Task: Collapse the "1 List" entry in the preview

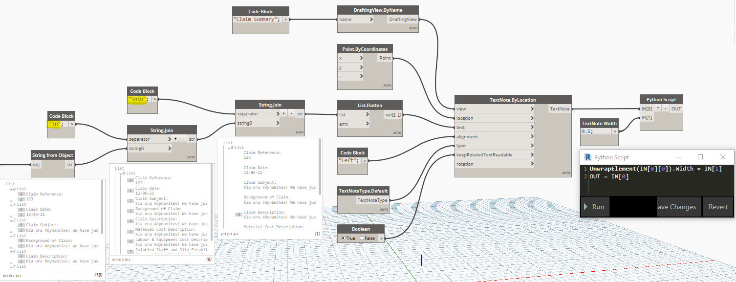Action: click(x=12, y=204)
